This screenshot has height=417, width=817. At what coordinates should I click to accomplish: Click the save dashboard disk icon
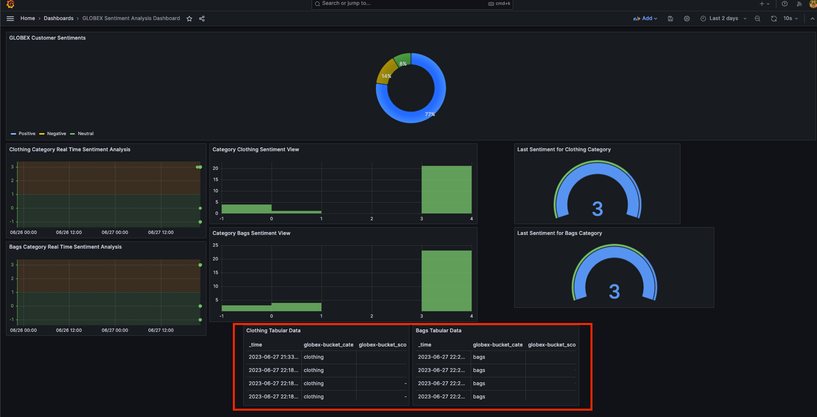670,19
